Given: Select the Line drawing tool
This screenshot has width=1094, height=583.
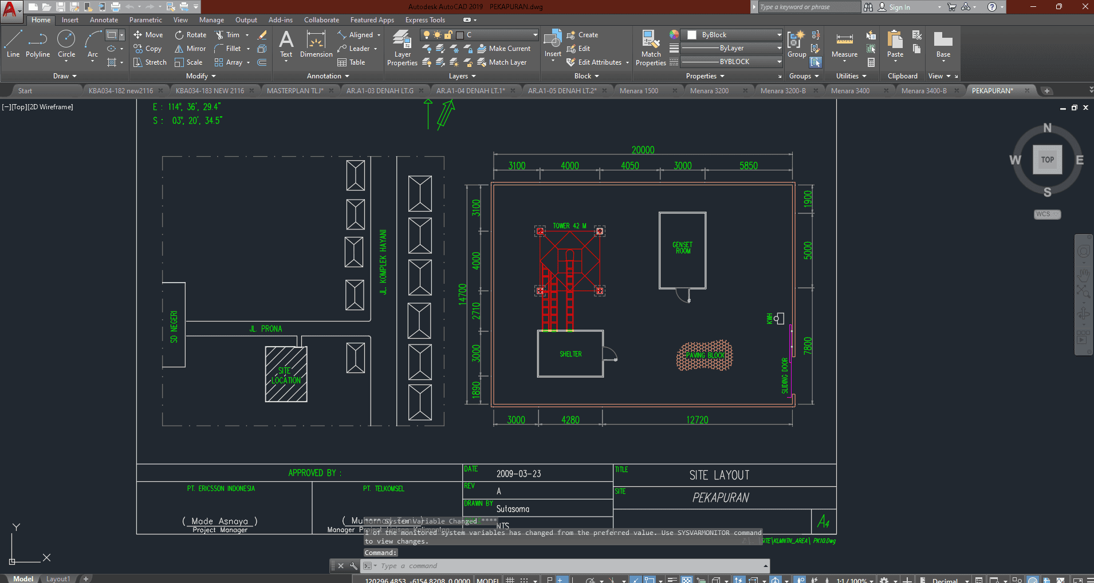Looking at the screenshot, I should (x=13, y=44).
